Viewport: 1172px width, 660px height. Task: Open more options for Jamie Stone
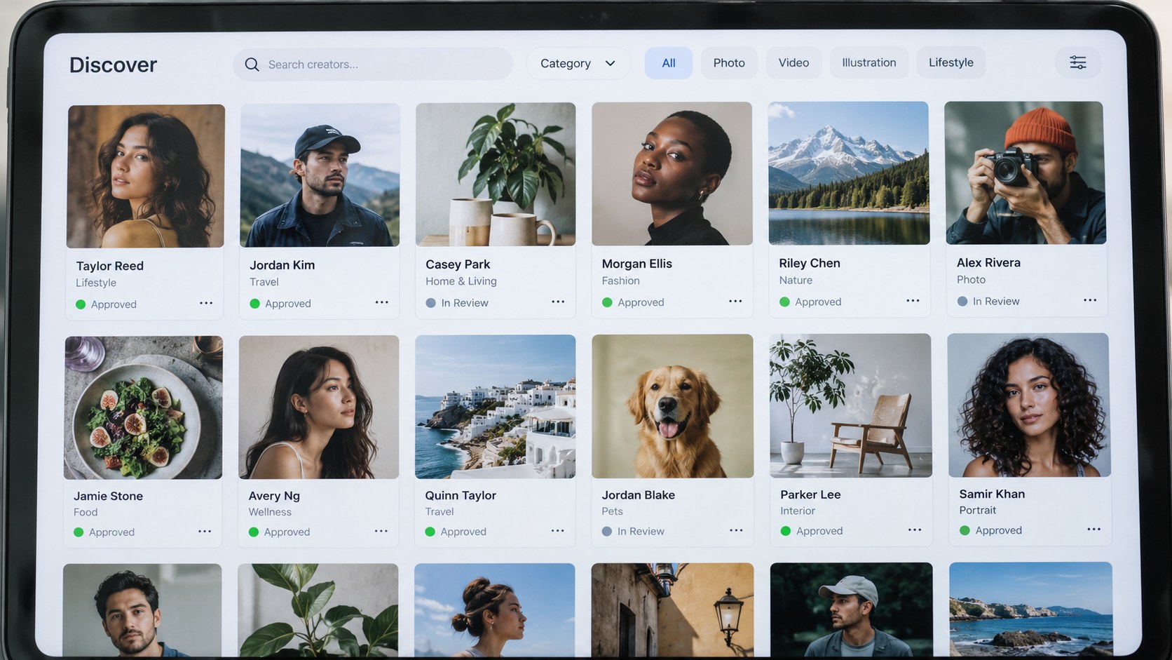click(205, 531)
